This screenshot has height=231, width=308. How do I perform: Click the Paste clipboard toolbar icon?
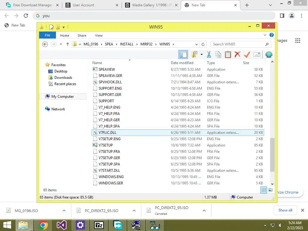(x=228, y=54)
